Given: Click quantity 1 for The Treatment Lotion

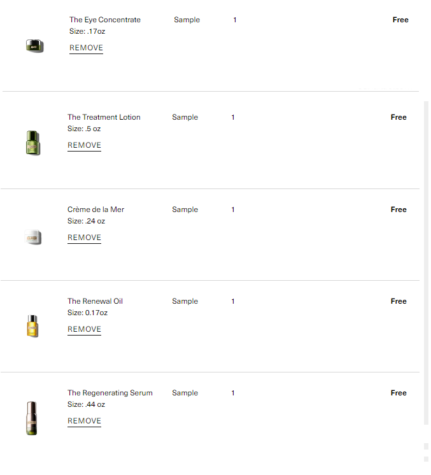Looking at the screenshot, I should [x=233, y=117].
